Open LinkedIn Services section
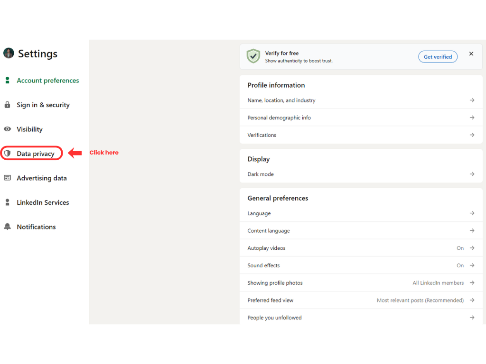 pos(43,202)
